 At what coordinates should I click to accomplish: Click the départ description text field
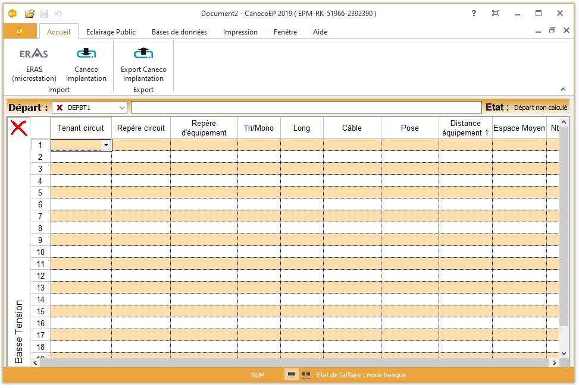pyautogui.click(x=306, y=108)
